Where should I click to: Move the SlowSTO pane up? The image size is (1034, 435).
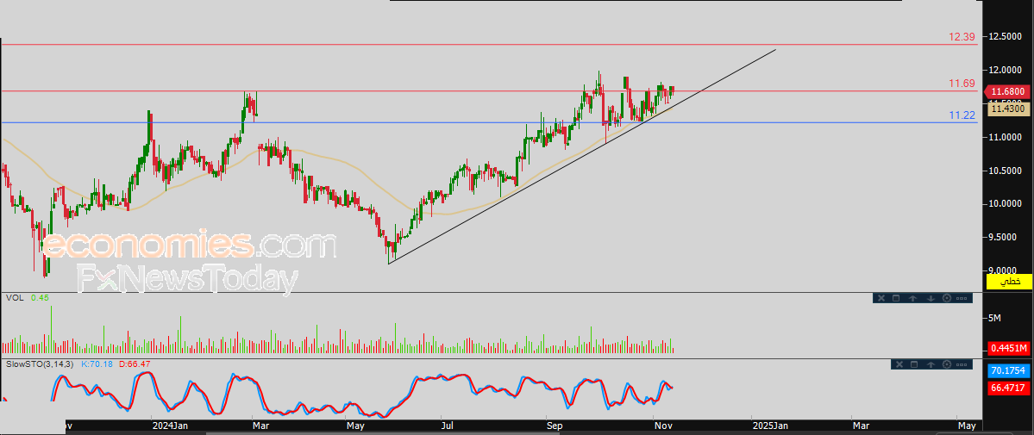click(x=931, y=365)
